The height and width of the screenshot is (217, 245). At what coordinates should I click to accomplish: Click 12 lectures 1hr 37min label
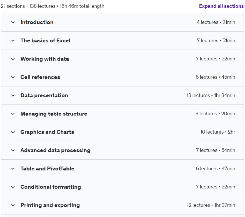click(x=211, y=205)
